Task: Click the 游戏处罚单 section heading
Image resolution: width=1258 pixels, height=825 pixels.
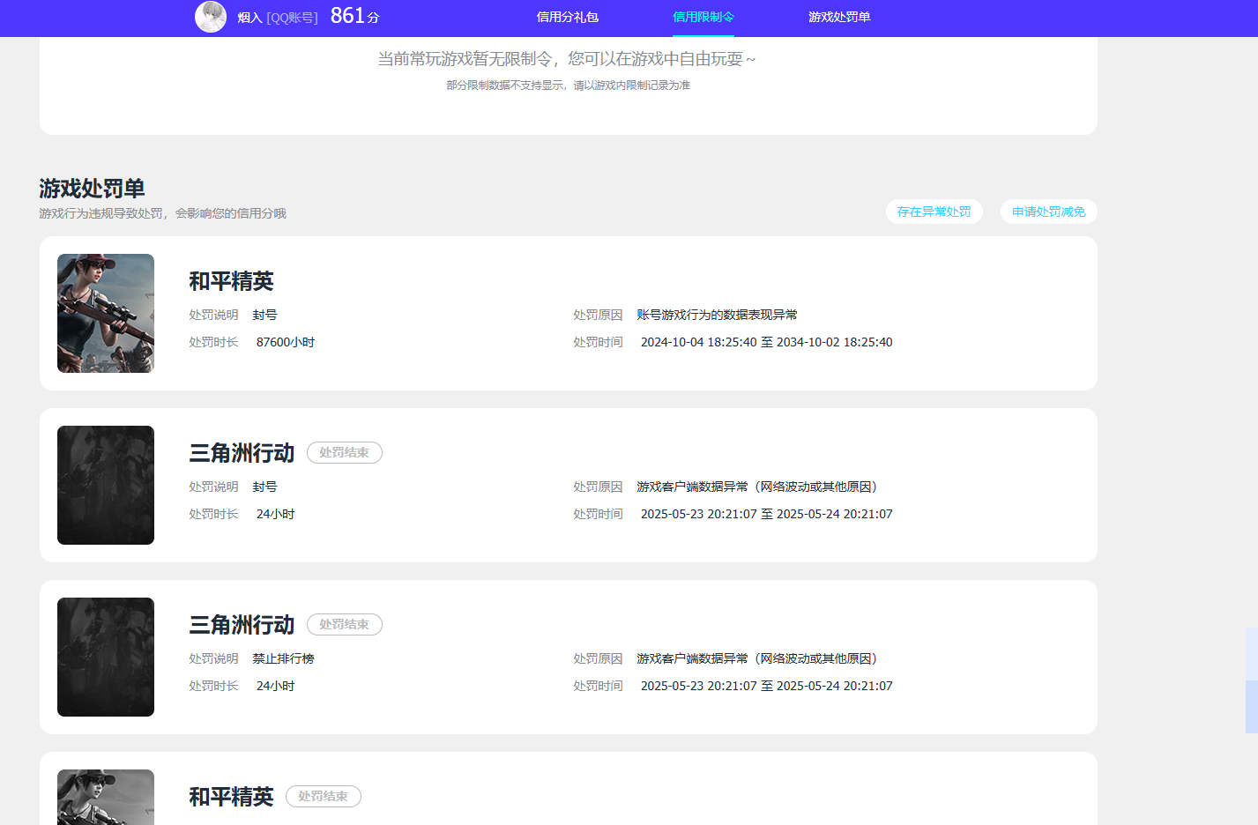Action: point(92,188)
